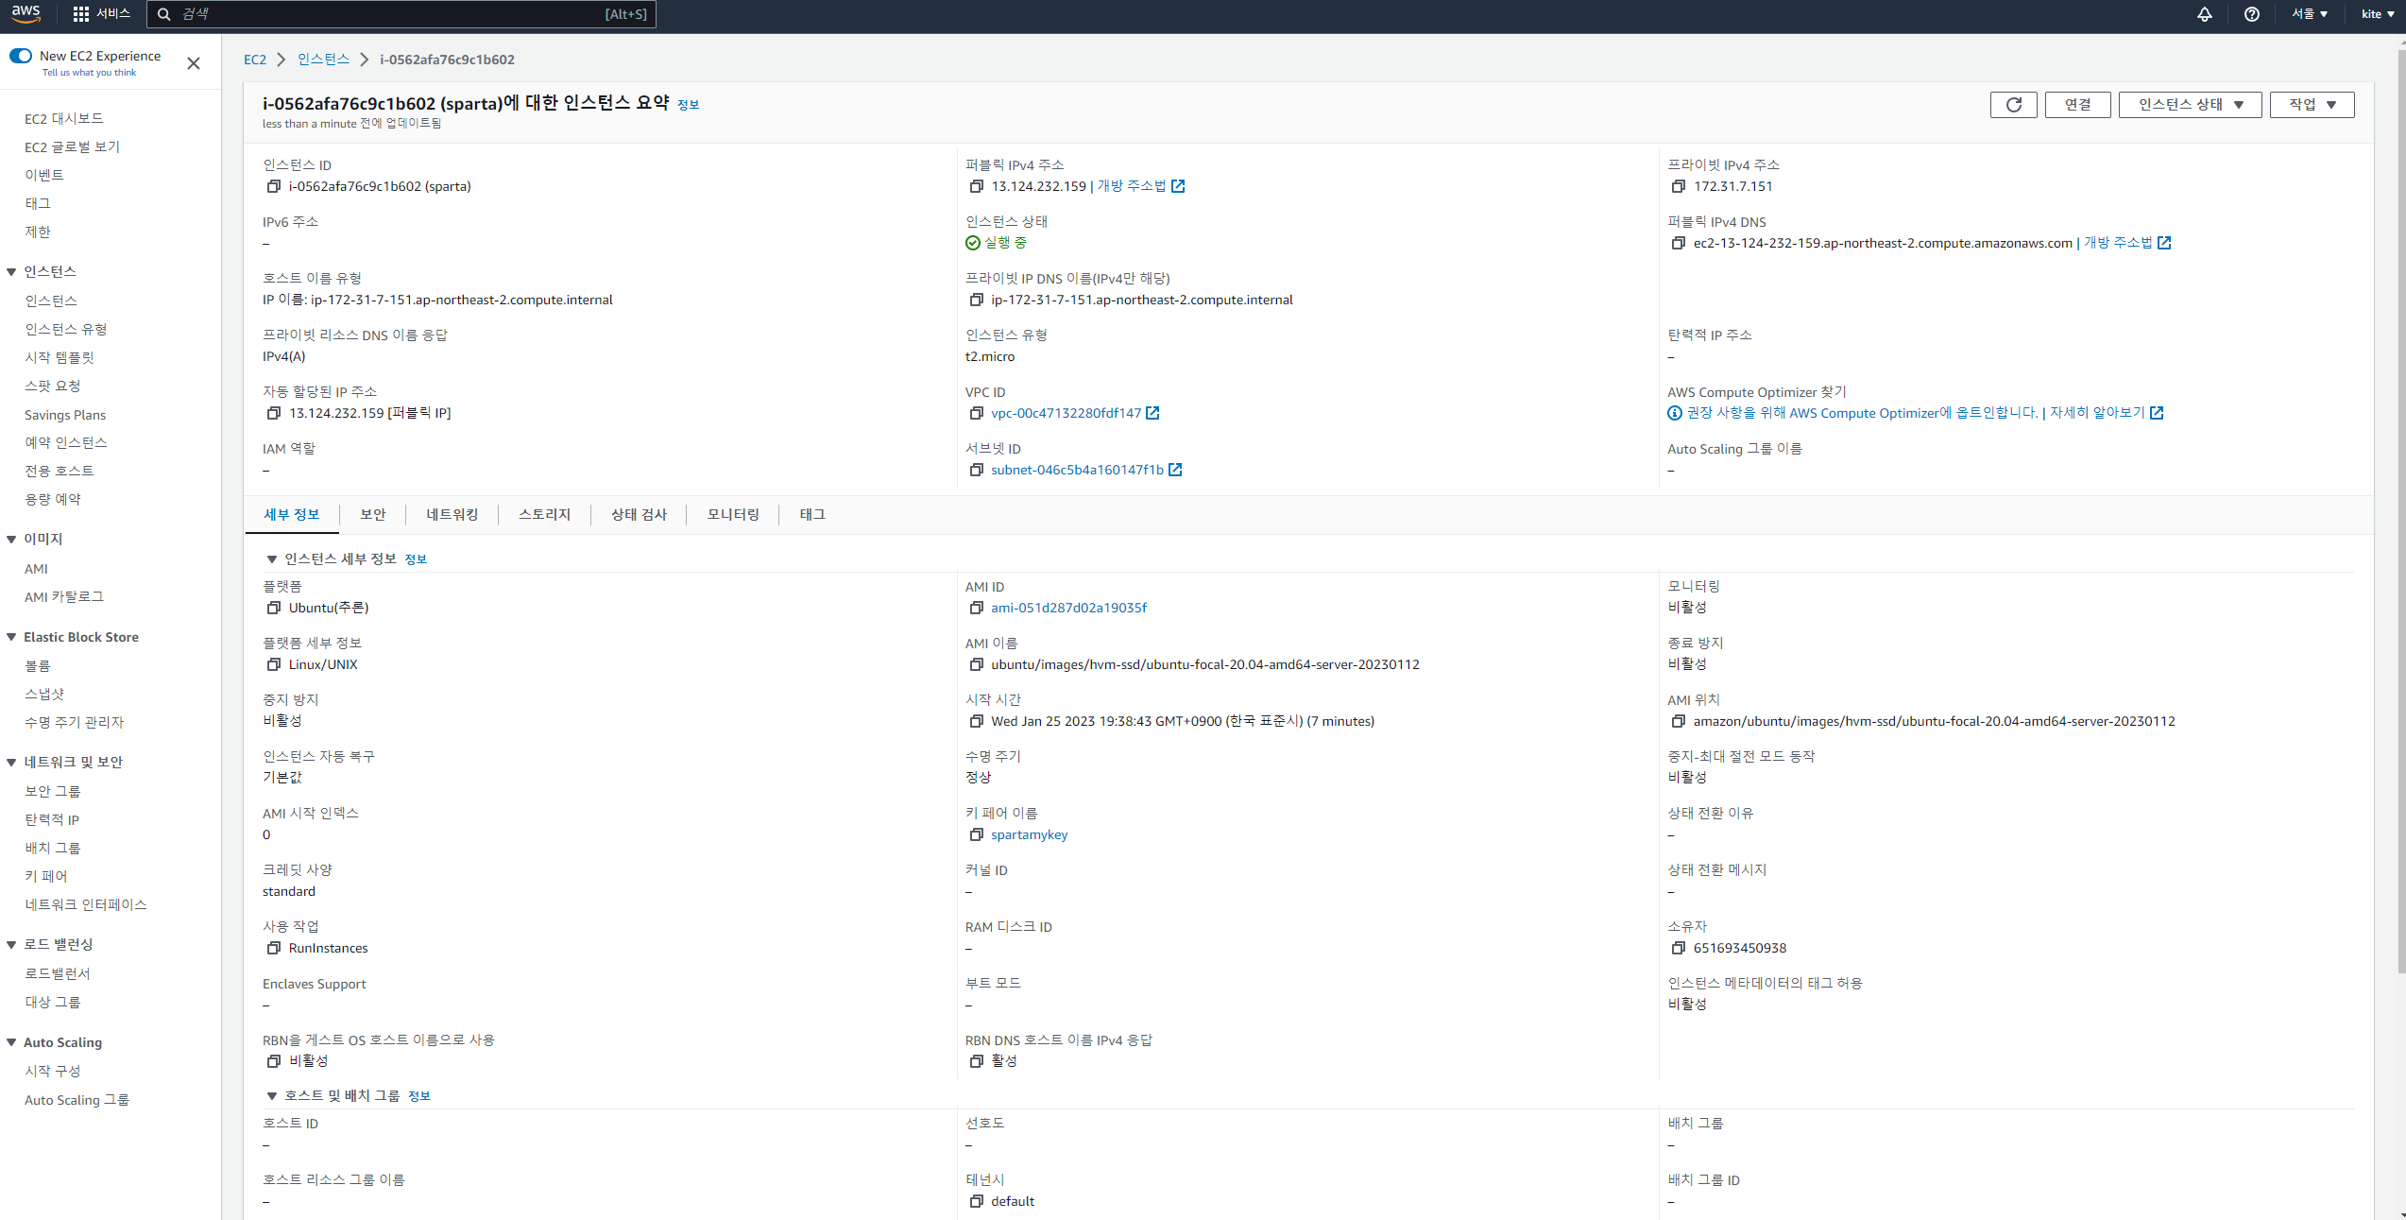Viewport: 2406px width, 1220px height.
Task: Copy the public IPv4 DNS name
Action: [1679, 243]
